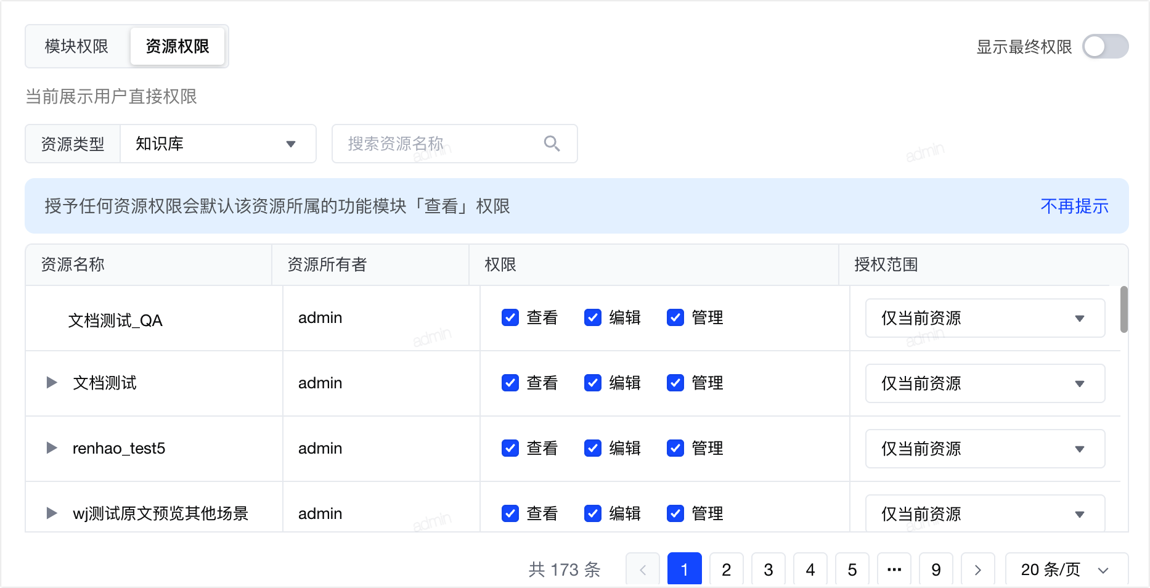Uncheck 查看 for wj测试原文预览其他场景
Screen dimensions: 1150x588
tap(510, 513)
